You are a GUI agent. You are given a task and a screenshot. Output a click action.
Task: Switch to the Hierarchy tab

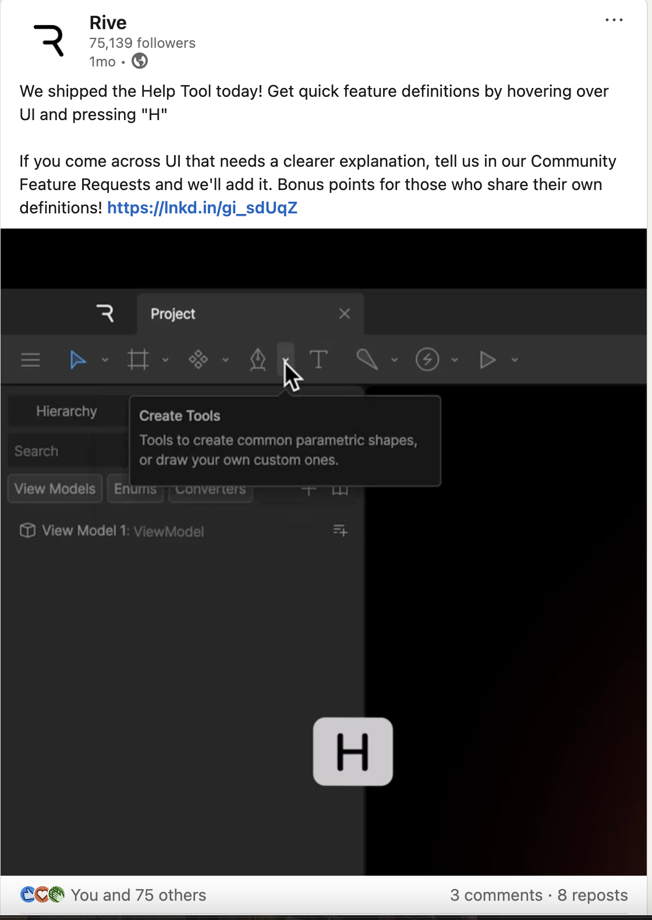[x=67, y=411]
